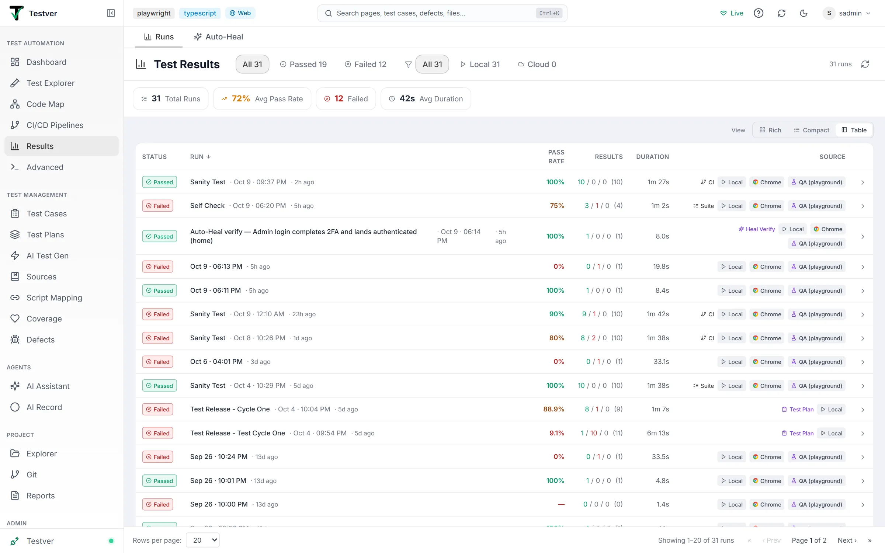The image size is (885, 553).
Task: Open Dashboard in the sidebar
Action: (62, 62)
